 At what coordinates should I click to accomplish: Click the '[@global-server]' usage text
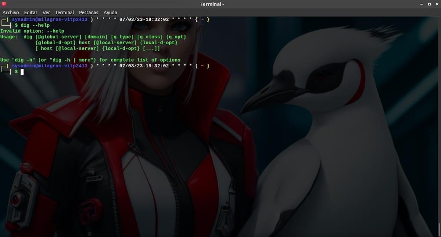58,37
